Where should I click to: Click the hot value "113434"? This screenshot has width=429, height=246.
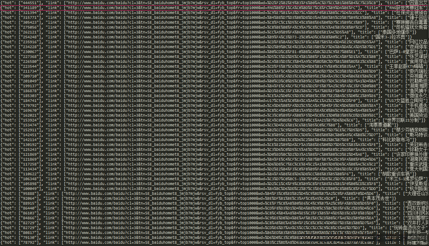(x=30, y=169)
